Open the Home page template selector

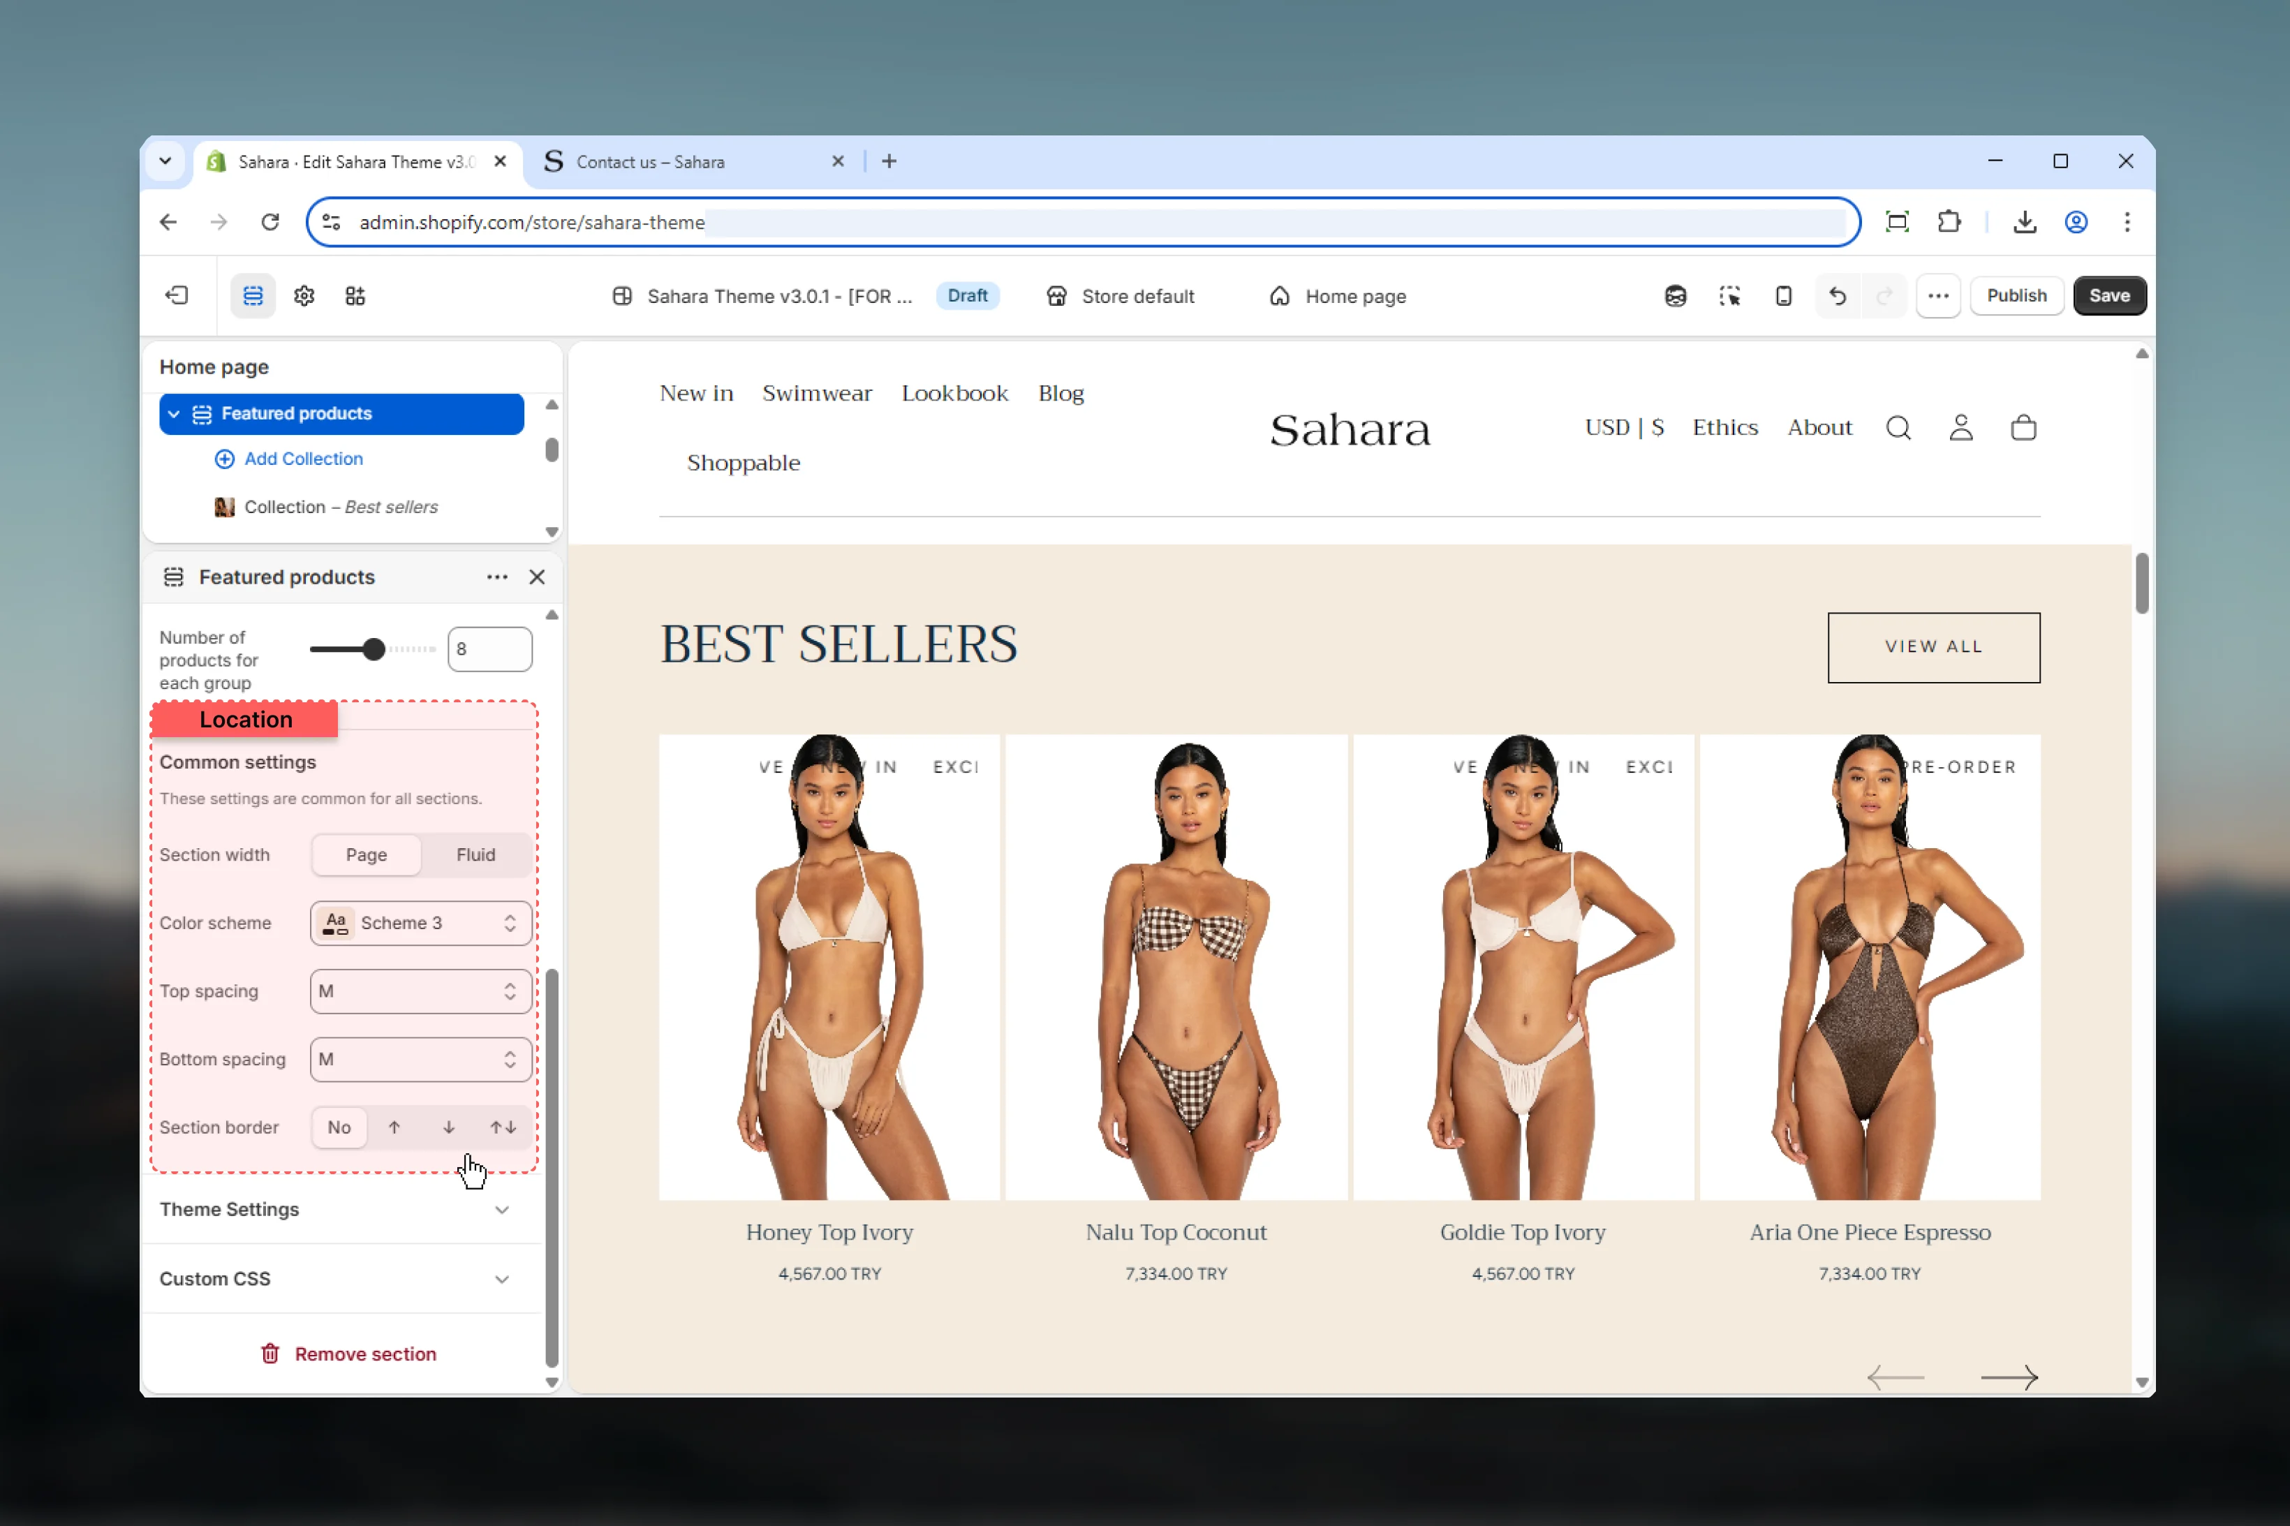pyautogui.click(x=1337, y=296)
